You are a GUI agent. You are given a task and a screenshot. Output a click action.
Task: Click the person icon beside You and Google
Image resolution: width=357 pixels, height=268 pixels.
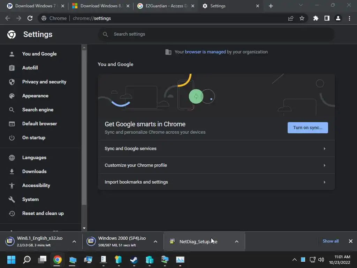[x=12, y=54]
